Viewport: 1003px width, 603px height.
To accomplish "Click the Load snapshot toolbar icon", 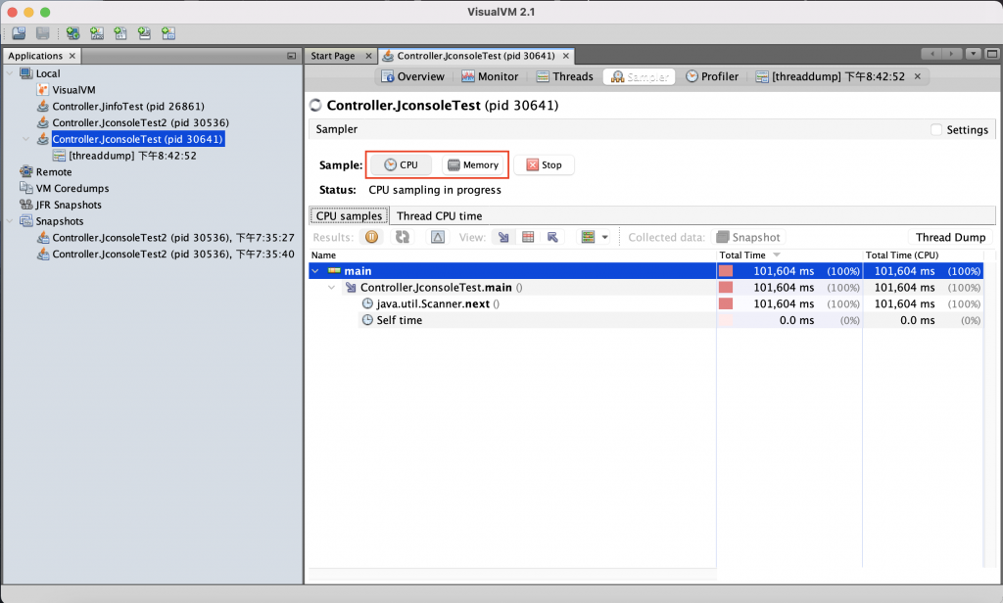I will click(20, 33).
